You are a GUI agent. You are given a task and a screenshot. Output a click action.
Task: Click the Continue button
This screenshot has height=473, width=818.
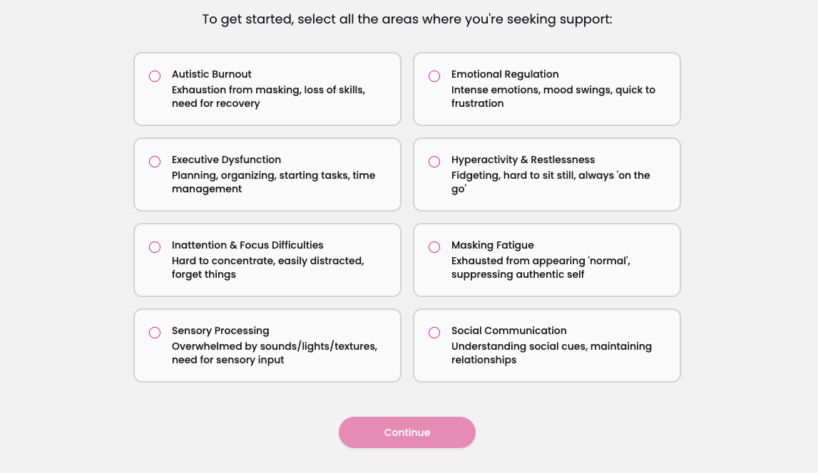[407, 432]
